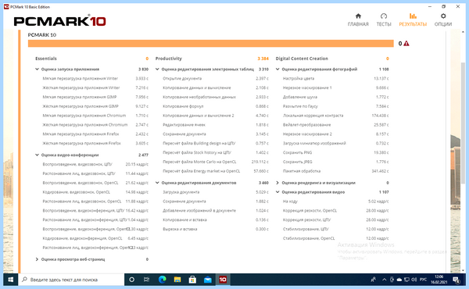Image resolution: width=469 pixels, height=289 pixels.
Task: Open the ОПЦИИ settings tab
Action: (443, 20)
